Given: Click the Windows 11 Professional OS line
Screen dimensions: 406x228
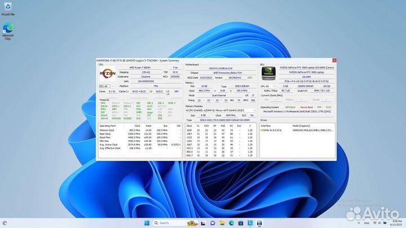Looking at the screenshot, I should click(297, 111).
